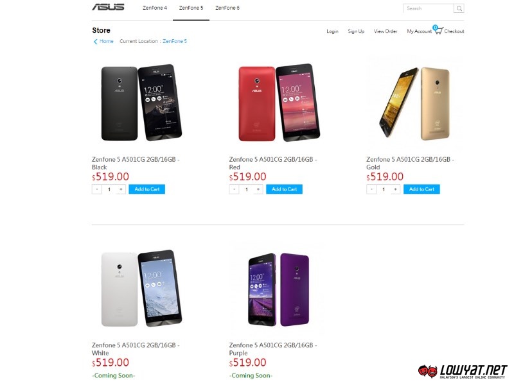
Task: Add the Red Zenfone 5 to cart
Action: coord(284,189)
